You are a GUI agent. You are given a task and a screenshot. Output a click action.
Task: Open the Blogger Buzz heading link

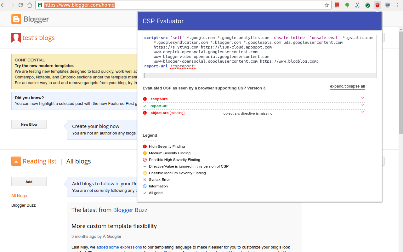click(130, 210)
